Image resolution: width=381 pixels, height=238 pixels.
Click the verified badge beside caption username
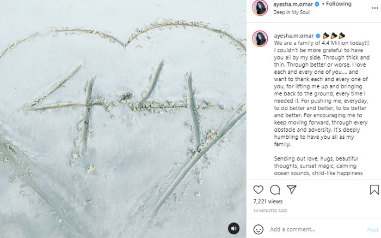(x=318, y=36)
